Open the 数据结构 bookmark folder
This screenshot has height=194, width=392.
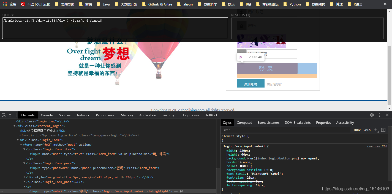315,4
